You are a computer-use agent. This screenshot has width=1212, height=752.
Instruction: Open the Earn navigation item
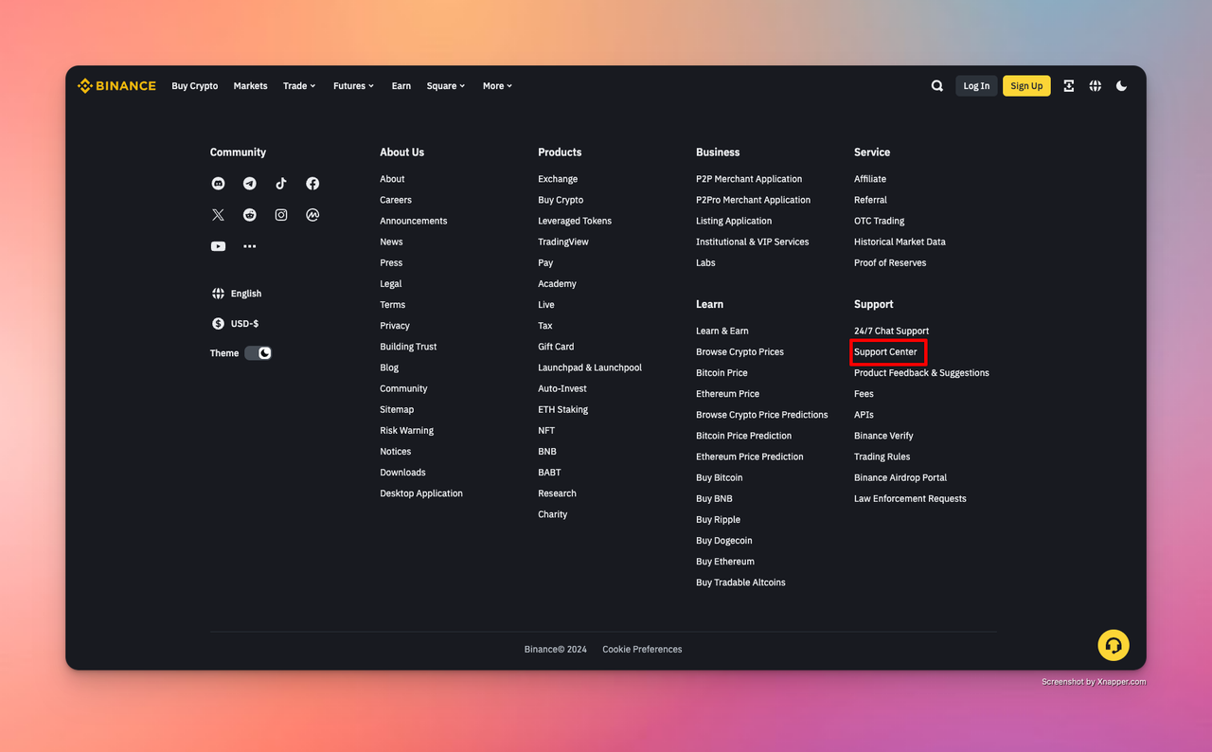[401, 86]
